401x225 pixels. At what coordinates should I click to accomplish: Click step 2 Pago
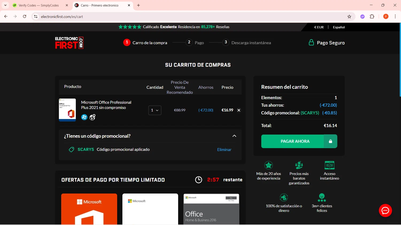coord(195,43)
